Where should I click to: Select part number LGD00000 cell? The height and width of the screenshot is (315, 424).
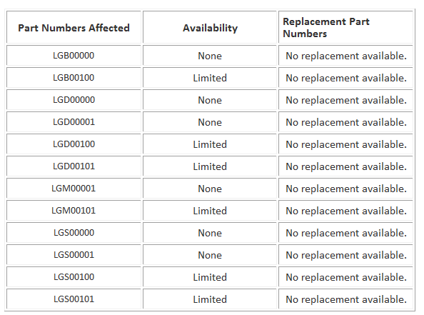pyautogui.click(x=74, y=100)
